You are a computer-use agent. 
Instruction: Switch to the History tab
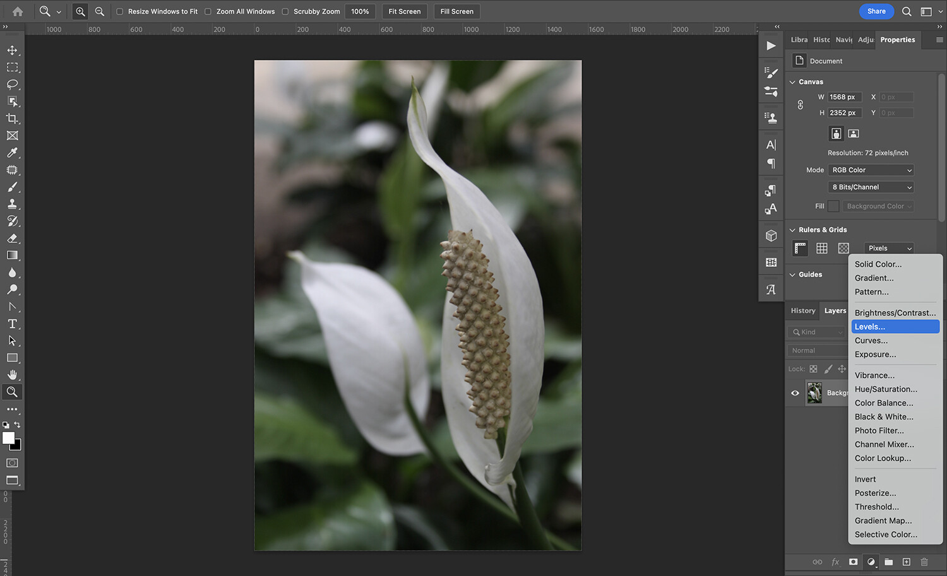pyautogui.click(x=802, y=310)
